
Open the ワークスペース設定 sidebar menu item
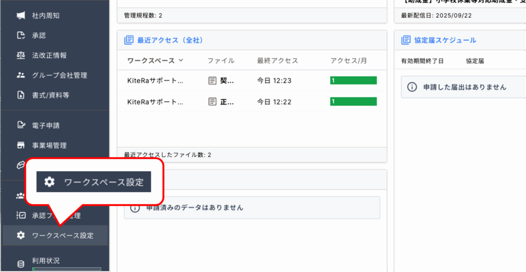[63, 236]
